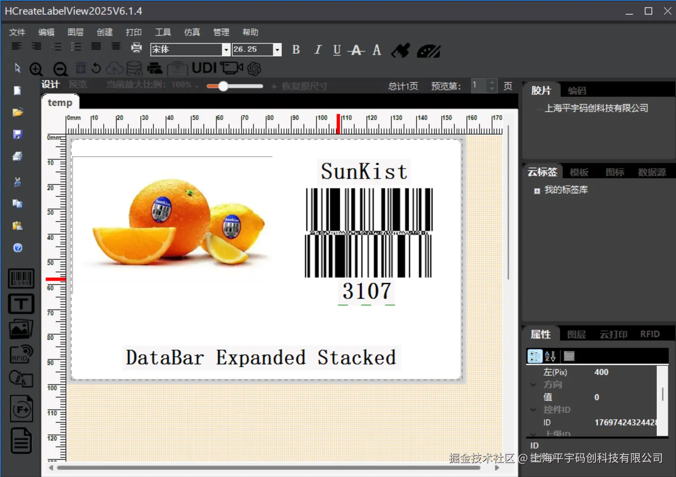This screenshot has width=676, height=477.
Task: Collapse the 方向 property group
Action: point(533,385)
